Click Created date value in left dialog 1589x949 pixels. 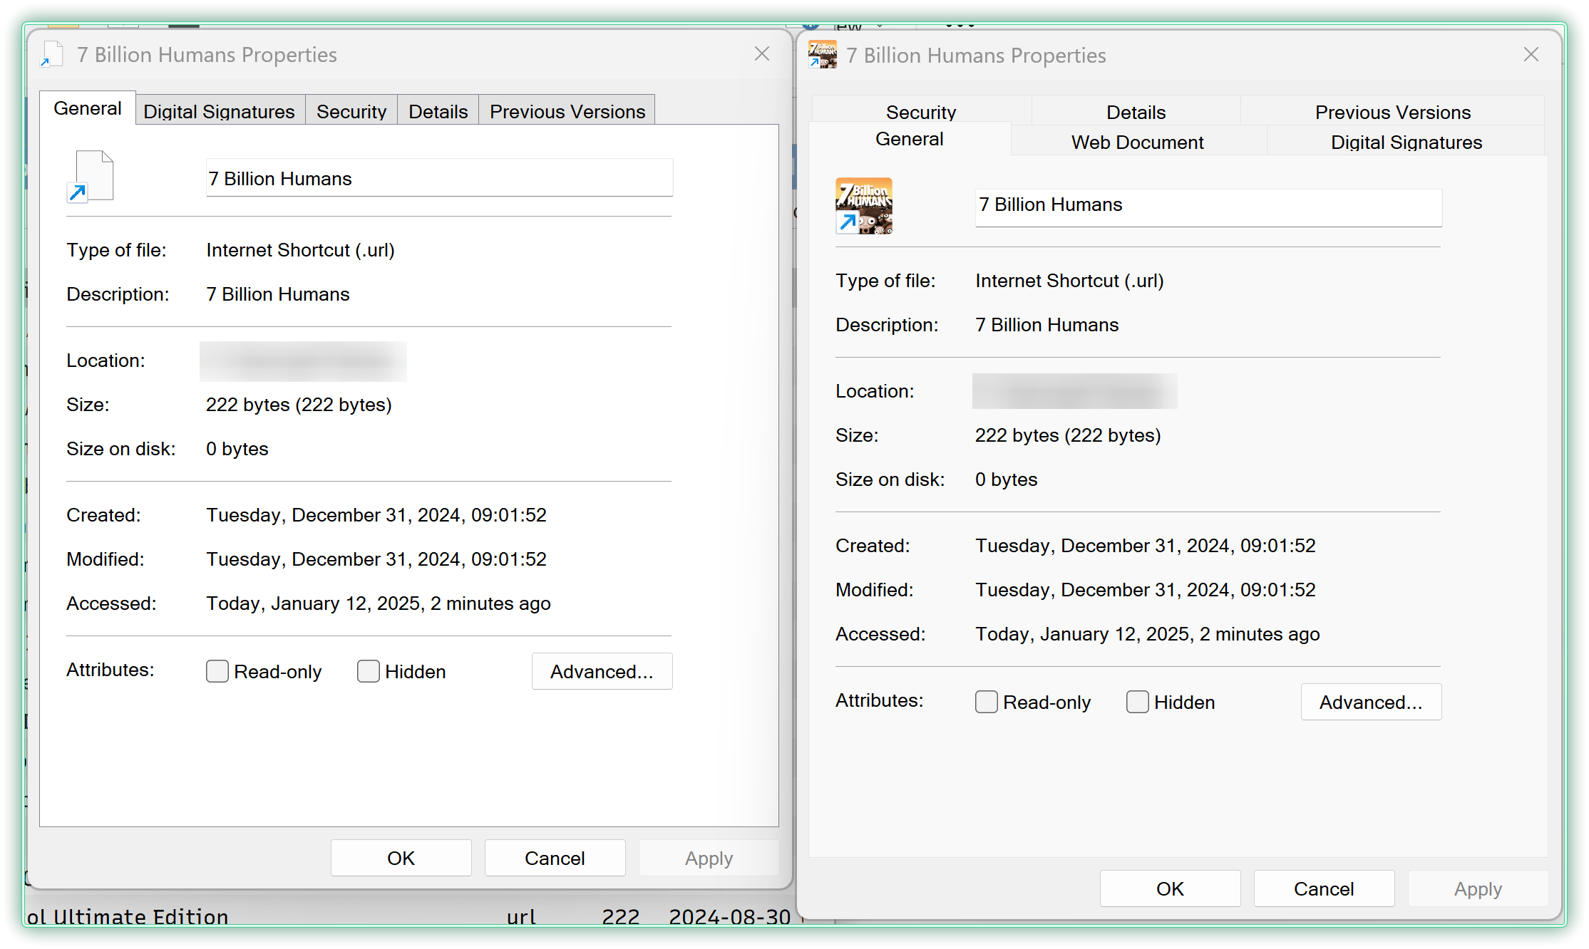click(376, 515)
